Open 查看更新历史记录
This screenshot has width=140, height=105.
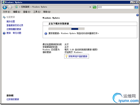coord(15,25)
